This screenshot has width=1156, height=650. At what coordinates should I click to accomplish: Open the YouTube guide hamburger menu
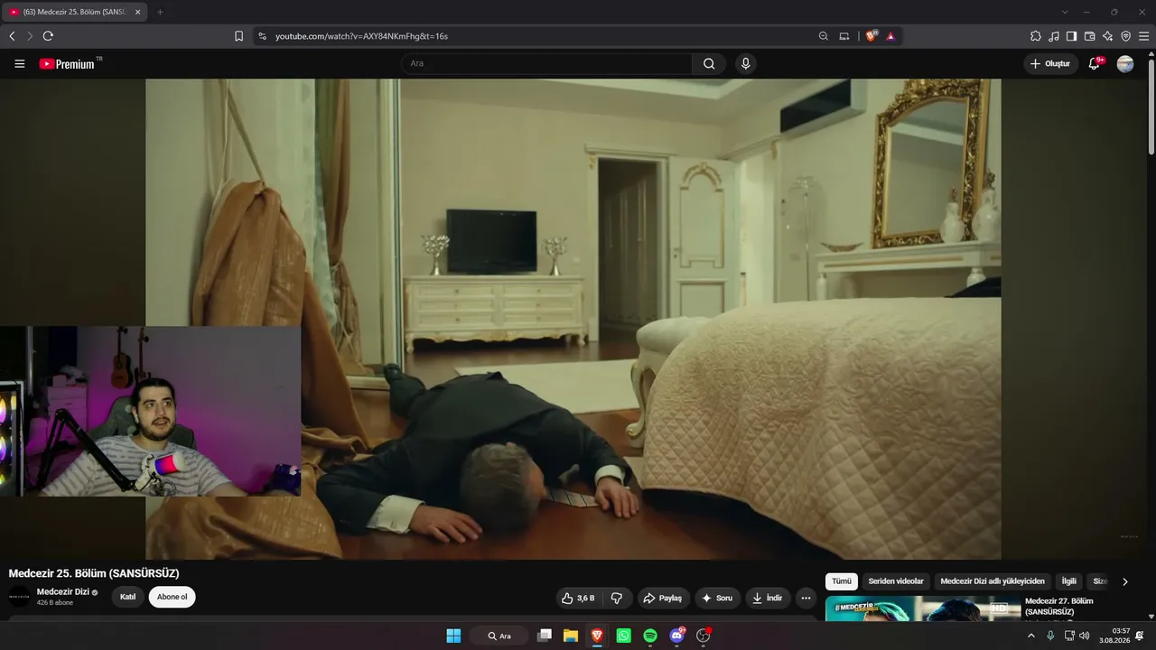(20, 64)
